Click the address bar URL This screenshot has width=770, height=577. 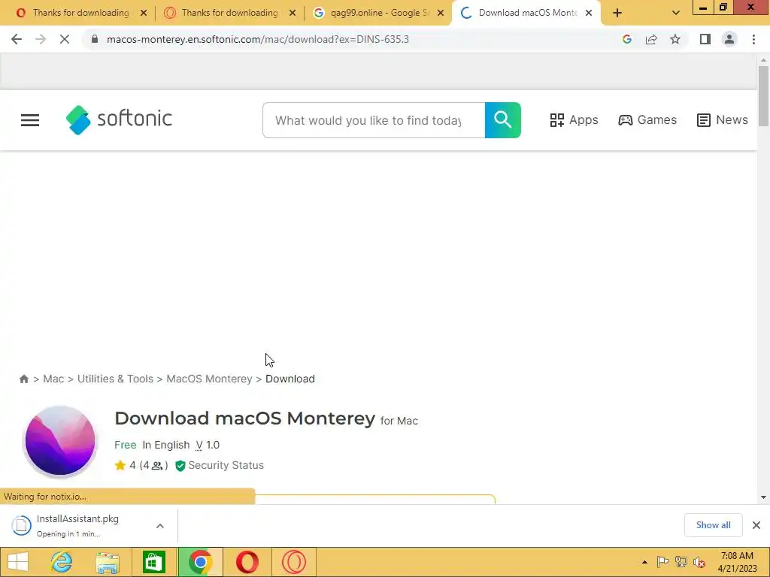pyautogui.click(x=258, y=39)
